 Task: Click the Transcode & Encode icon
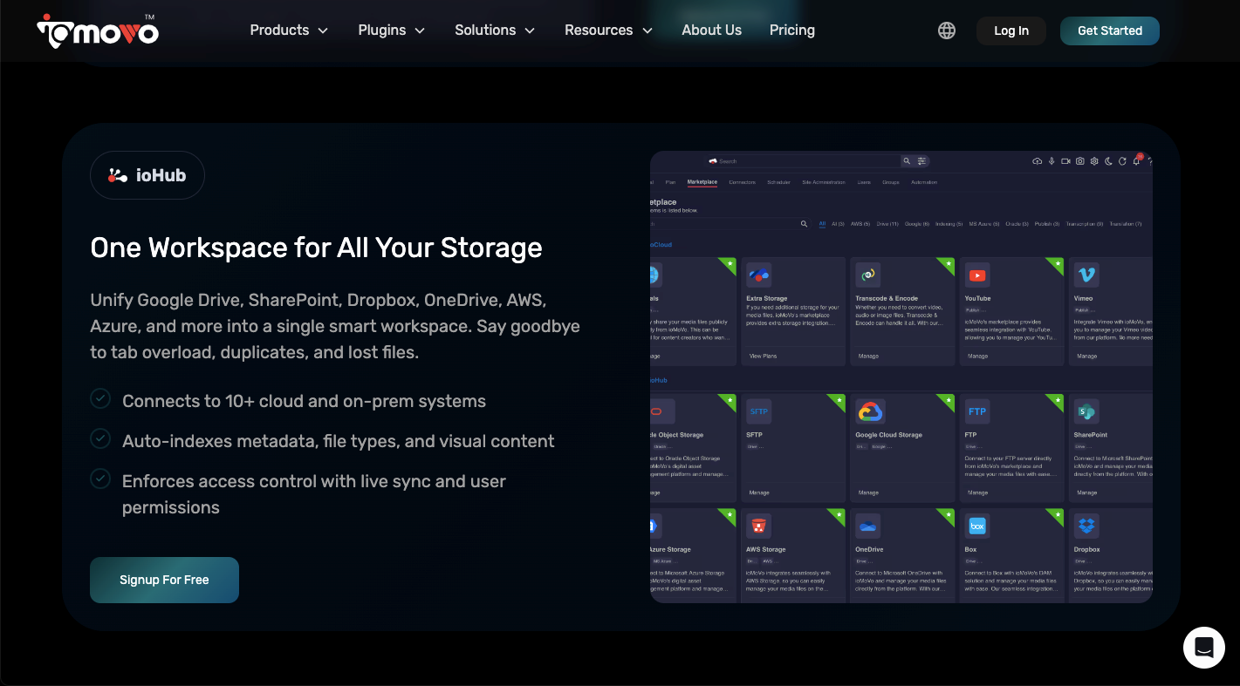[868, 275]
